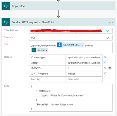Delete the Content-type header row
Image resolution: width=117 pixels, height=116 pixels.
coord(105,57)
